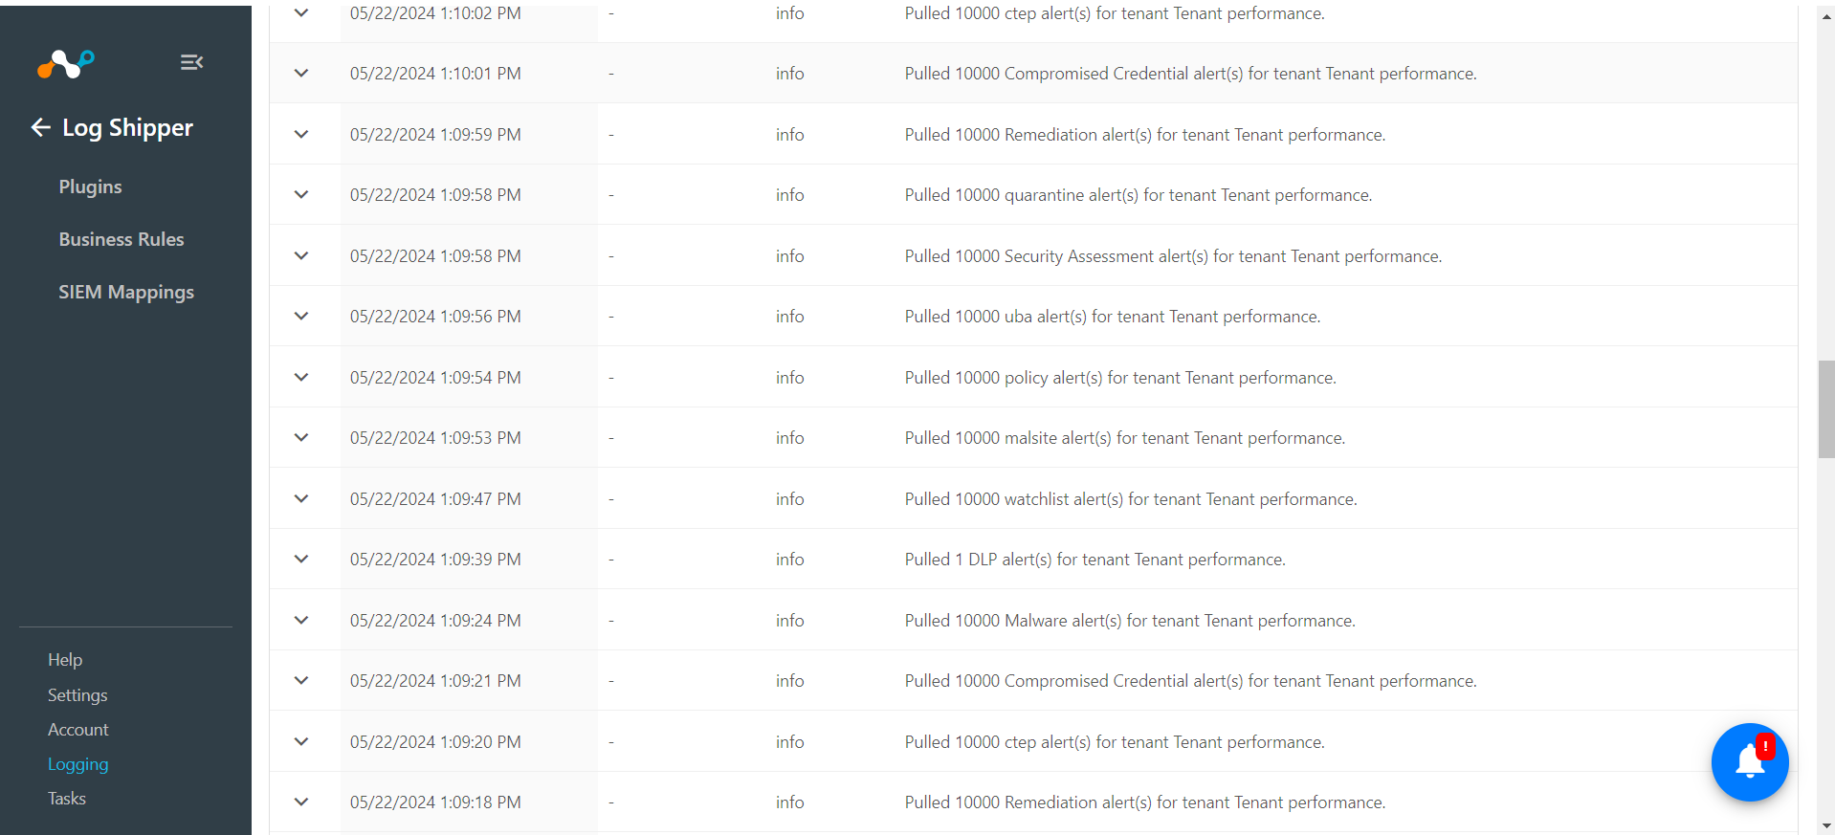Expand the 1:09:59 PM Remediation log row

coord(301,135)
